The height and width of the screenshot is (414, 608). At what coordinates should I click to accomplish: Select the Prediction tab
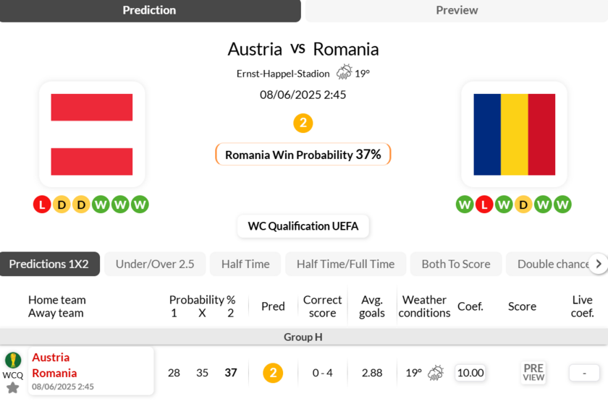(150, 10)
